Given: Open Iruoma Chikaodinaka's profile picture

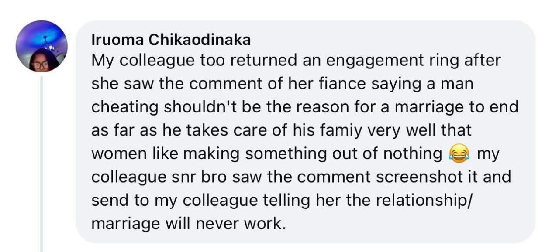Looking at the screenshot, I should (41, 46).
